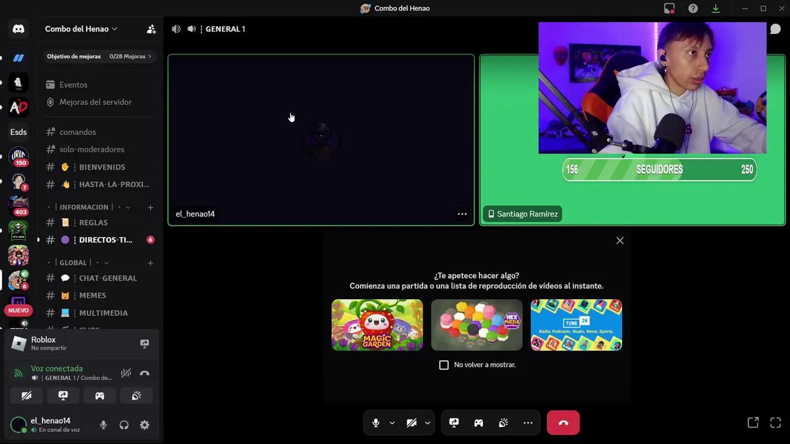The width and height of the screenshot is (790, 444).
Task: Launch activities from the call bar controller
Action: (478, 423)
